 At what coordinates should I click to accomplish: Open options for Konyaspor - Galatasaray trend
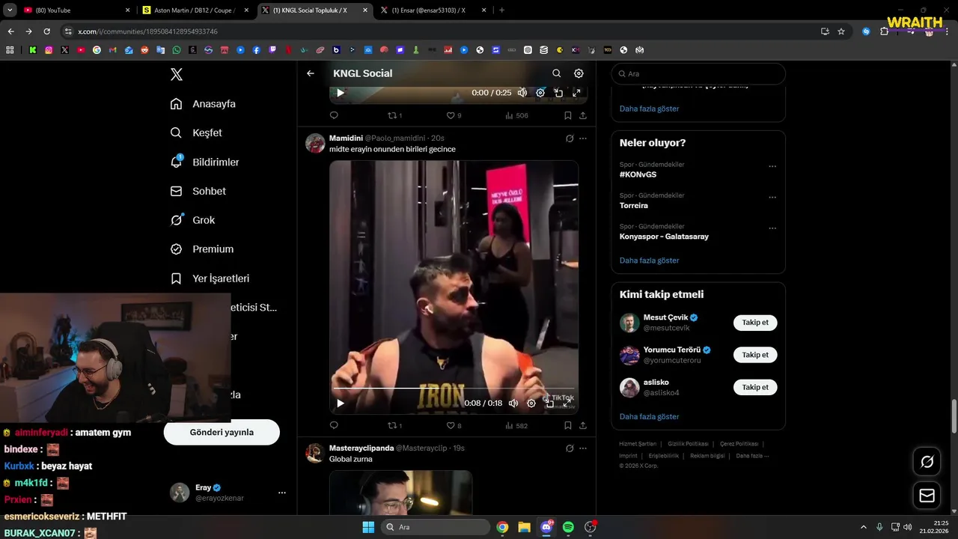772,228
